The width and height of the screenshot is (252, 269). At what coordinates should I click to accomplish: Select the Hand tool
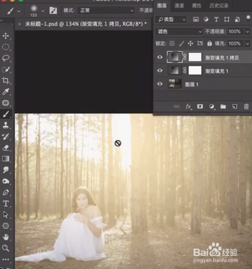tap(6, 237)
